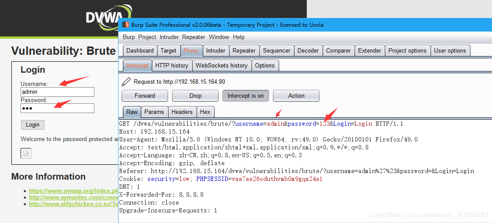This screenshot has width=492, height=223.
Task: Click the 'Accept: text/html' header line
Action: [x=244, y=147]
